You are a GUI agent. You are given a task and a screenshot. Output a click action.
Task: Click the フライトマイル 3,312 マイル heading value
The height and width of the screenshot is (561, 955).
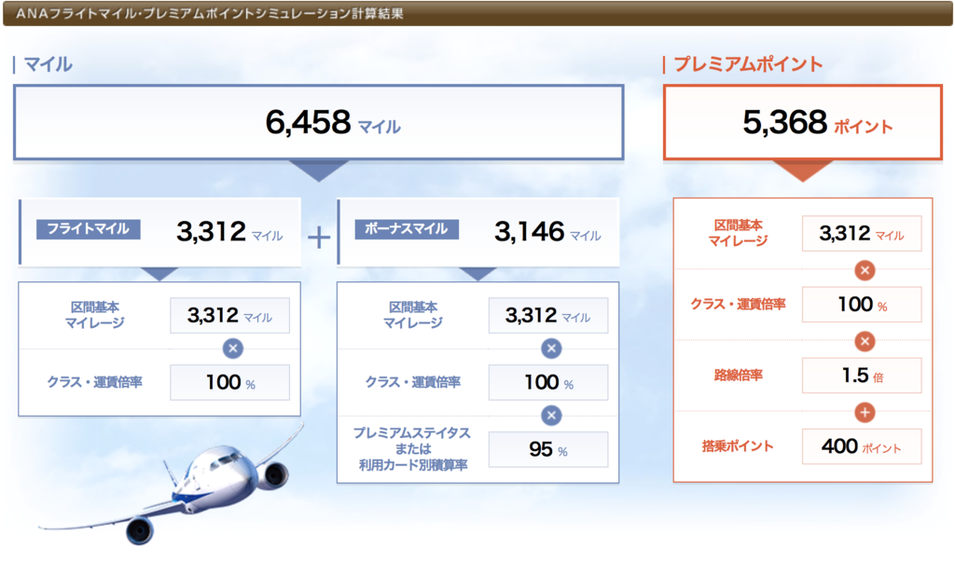pyautogui.click(x=229, y=232)
